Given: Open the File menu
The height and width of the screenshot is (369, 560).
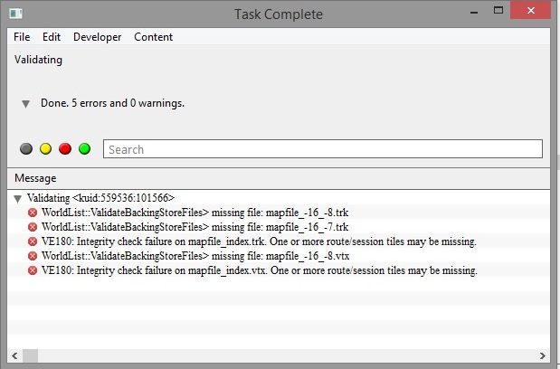Looking at the screenshot, I should (x=23, y=37).
